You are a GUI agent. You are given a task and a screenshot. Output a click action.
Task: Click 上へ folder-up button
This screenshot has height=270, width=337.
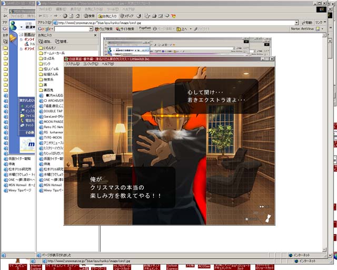pos(182,29)
